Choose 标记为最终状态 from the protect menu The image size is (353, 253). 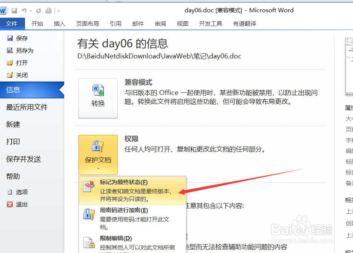pyautogui.click(x=132, y=190)
